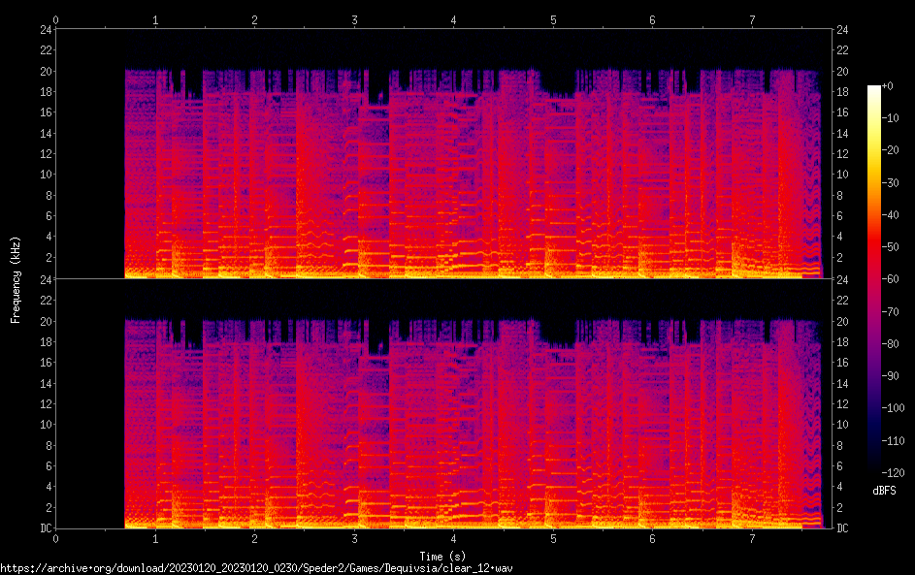The image size is (915, 575).
Task: Click the "DC" label at bottom-left of lower plot
Action: (x=46, y=529)
